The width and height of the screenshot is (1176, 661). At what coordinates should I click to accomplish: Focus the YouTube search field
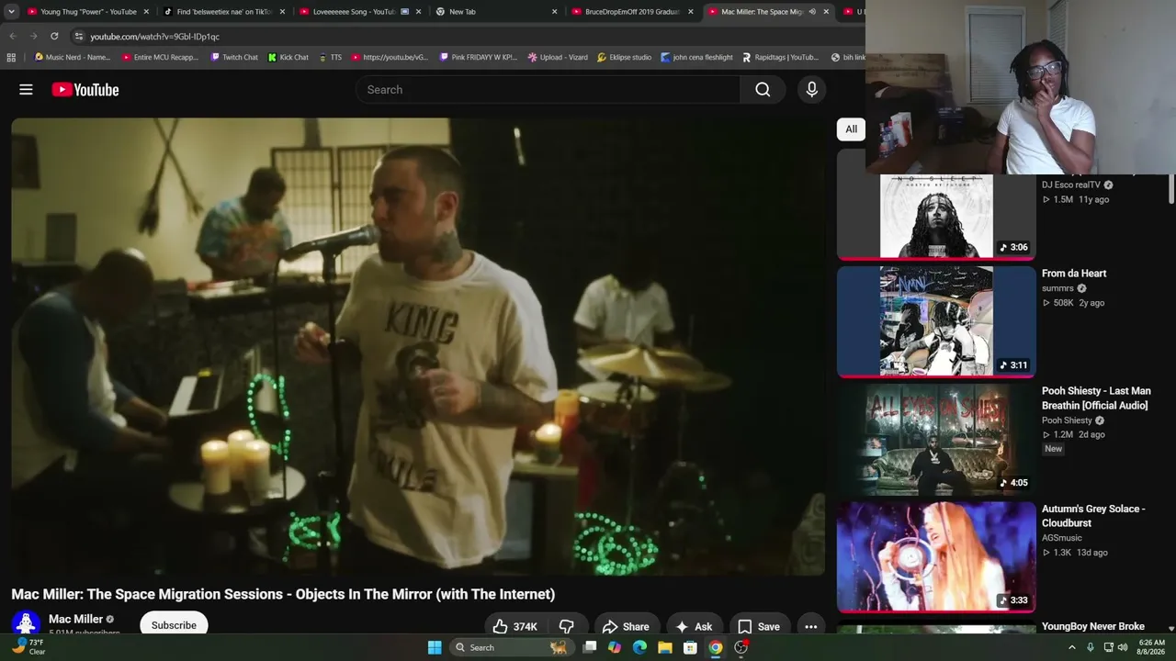coord(548,89)
